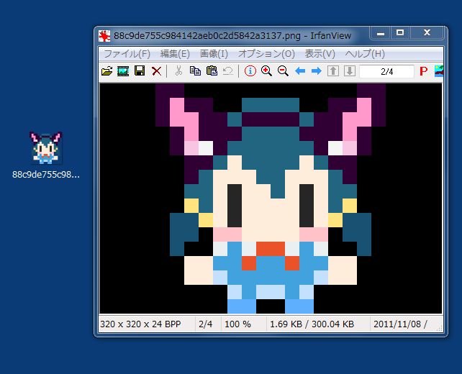Maximize the IrfanView window
The image size is (462, 374).
click(400, 33)
